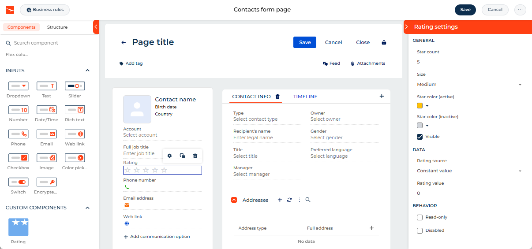Screen dimensions: 532x249
Task: Open Business rules
Action: [x=45, y=10]
